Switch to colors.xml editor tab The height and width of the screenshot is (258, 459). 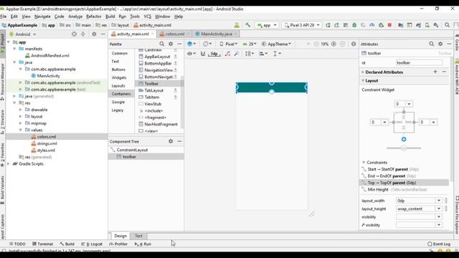tap(175, 34)
